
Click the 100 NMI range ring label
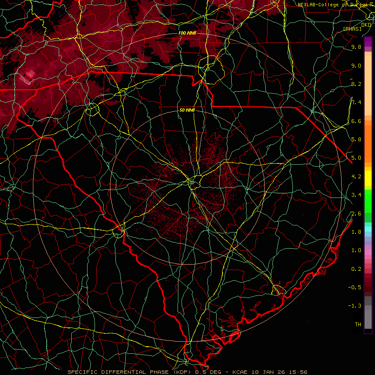point(187,33)
